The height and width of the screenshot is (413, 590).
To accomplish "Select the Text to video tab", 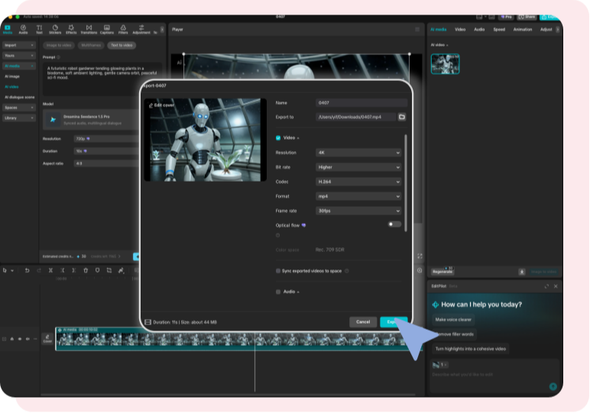I will pos(120,45).
